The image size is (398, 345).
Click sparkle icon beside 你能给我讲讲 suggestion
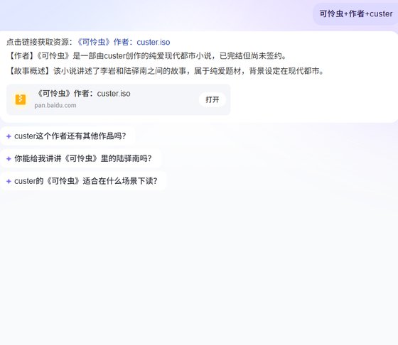(x=9, y=159)
